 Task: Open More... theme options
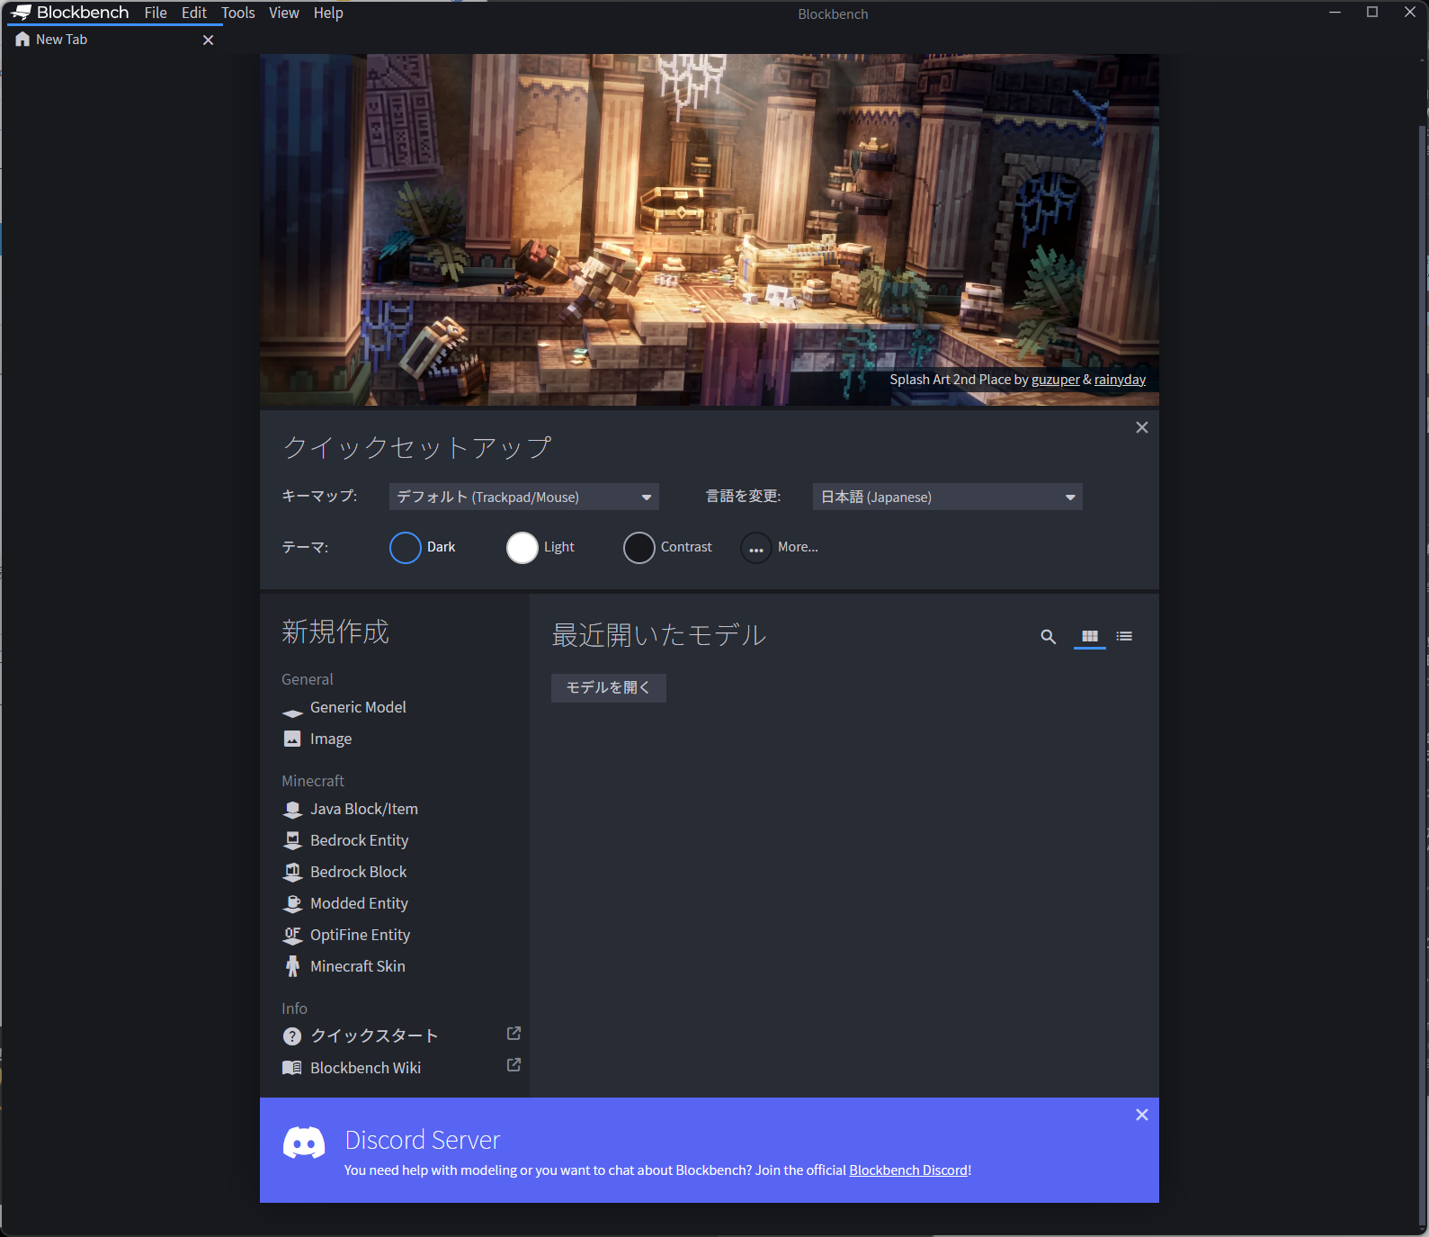click(780, 547)
